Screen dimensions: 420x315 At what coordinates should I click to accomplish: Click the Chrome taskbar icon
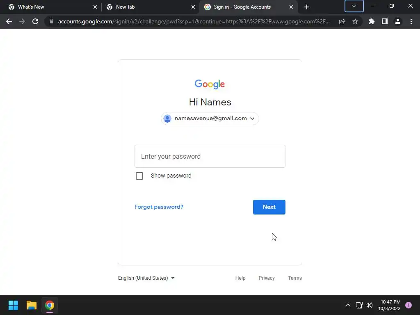tap(50, 305)
